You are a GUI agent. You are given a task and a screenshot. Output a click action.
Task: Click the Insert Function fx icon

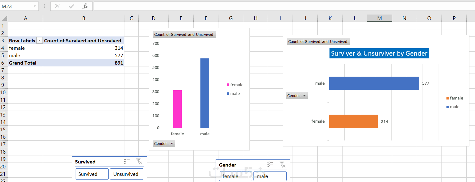[85, 6]
